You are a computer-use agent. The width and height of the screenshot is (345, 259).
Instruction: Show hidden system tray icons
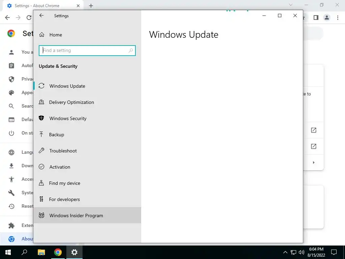[x=285, y=252]
